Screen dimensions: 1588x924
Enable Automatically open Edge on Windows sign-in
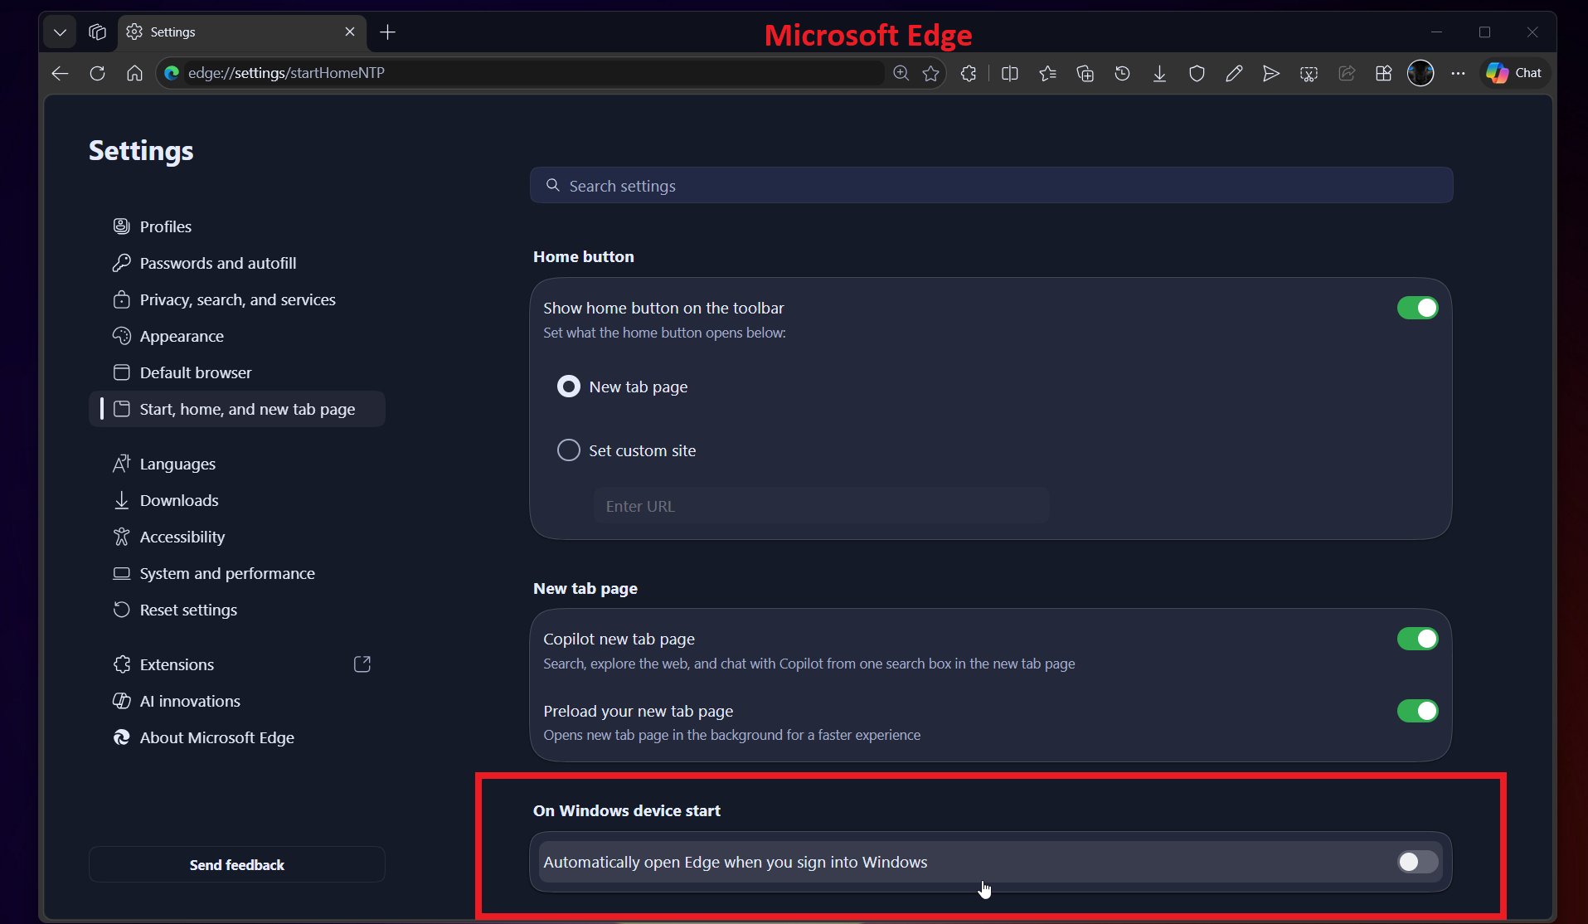coord(1417,862)
